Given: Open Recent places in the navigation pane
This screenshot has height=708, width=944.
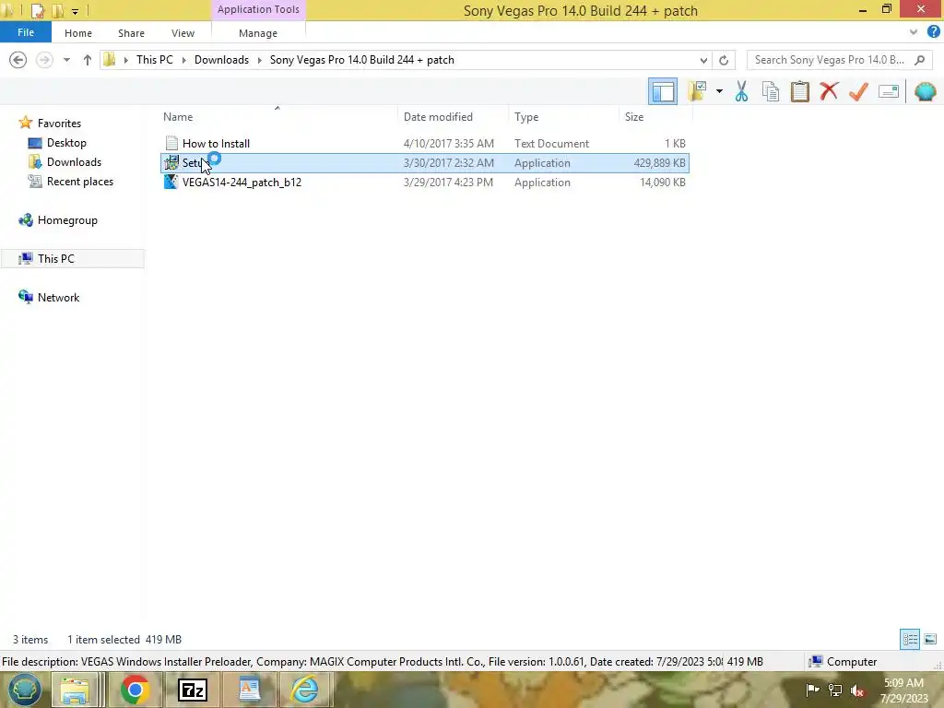Looking at the screenshot, I should click(x=79, y=182).
